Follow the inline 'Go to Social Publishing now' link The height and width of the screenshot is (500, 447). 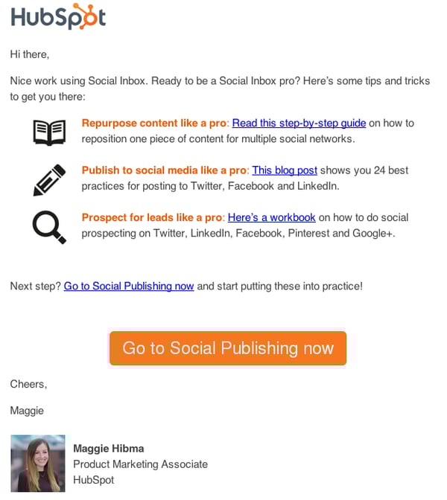(129, 286)
